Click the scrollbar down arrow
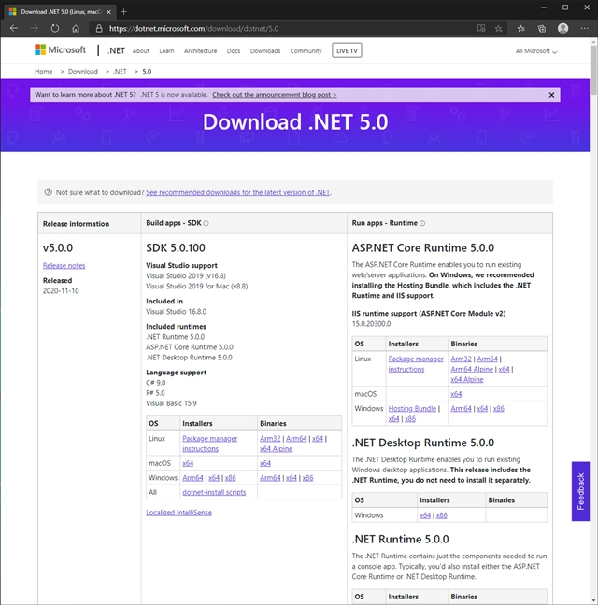 tap(593, 600)
